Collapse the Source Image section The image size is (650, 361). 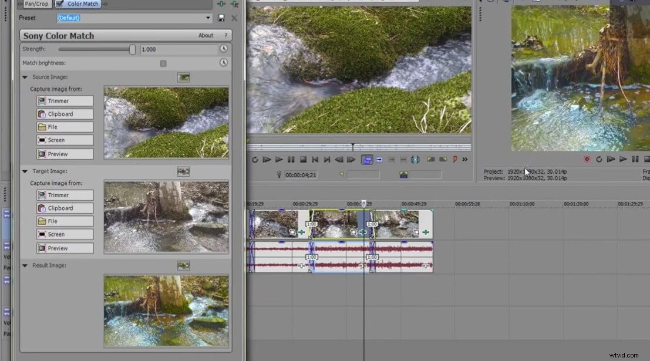pyautogui.click(x=25, y=76)
